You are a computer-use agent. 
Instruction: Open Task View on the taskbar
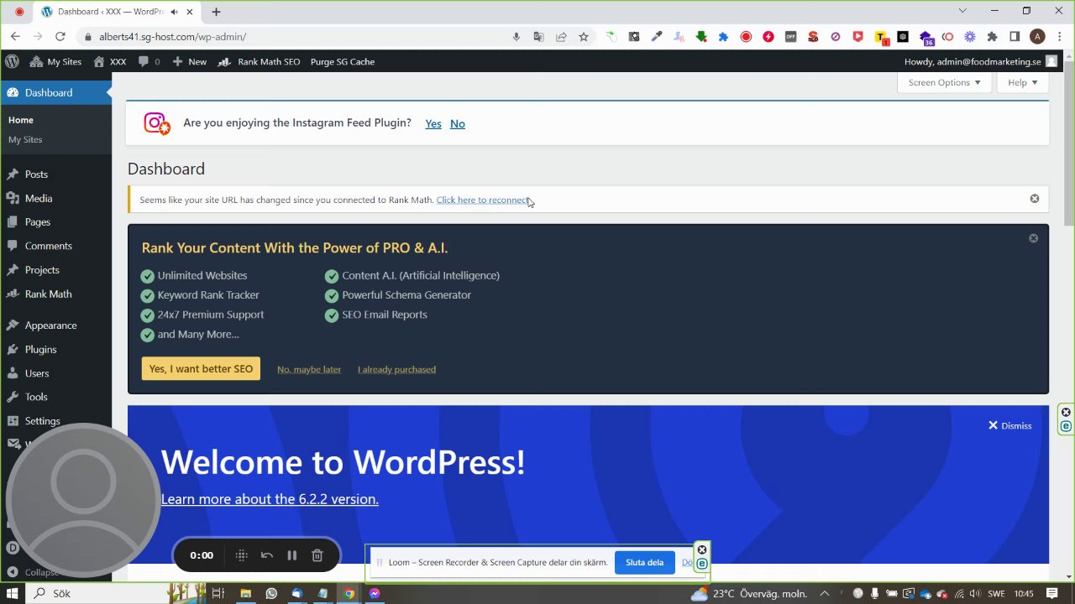click(218, 593)
